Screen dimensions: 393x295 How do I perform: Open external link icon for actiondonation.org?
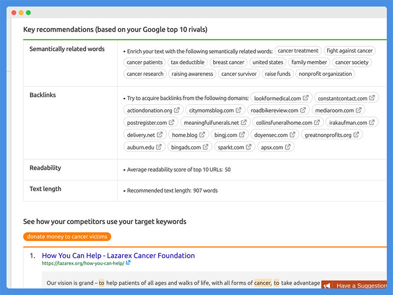pyautogui.click(x=177, y=110)
